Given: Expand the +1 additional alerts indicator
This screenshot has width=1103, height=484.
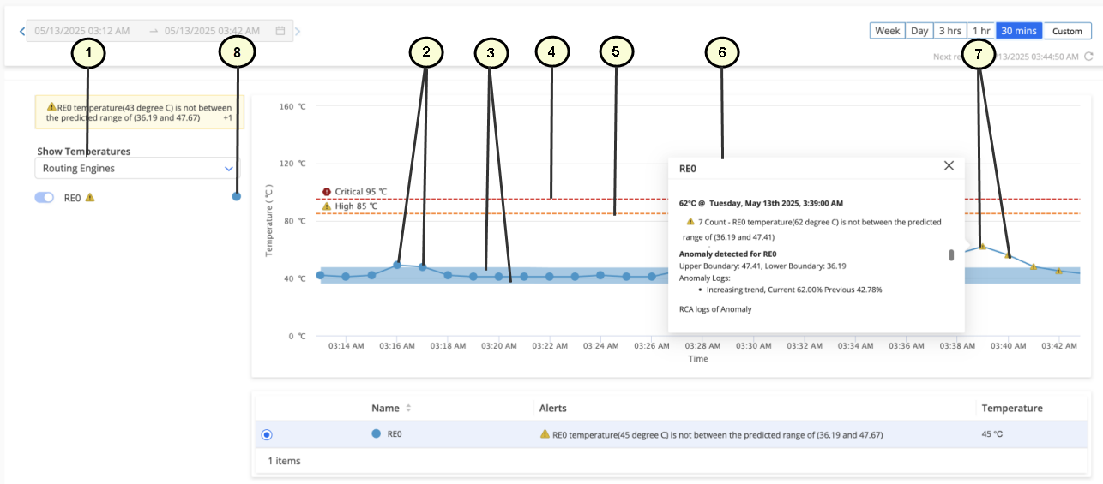Looking at the screenshot, I should point(227,118).
